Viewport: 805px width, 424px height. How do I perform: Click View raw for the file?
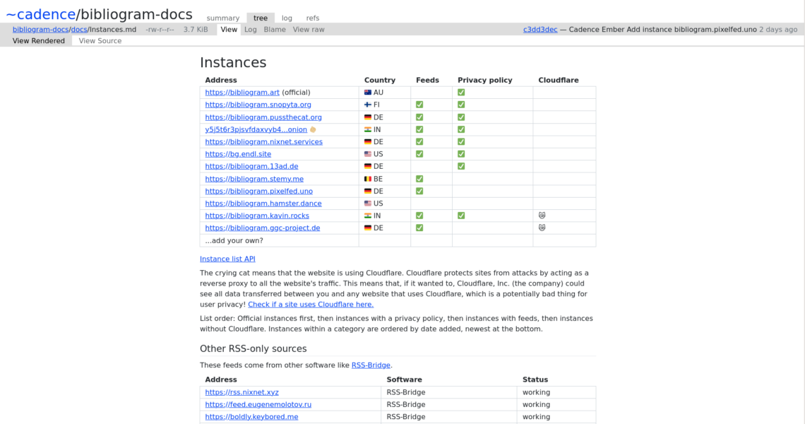coord(309,30)
